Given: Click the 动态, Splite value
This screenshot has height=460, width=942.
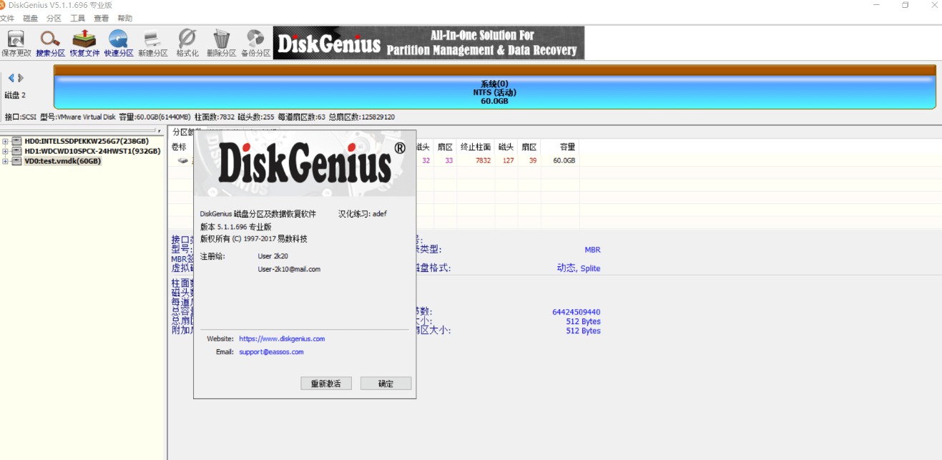Looking at the screenshot, I should tap(579, 268).
